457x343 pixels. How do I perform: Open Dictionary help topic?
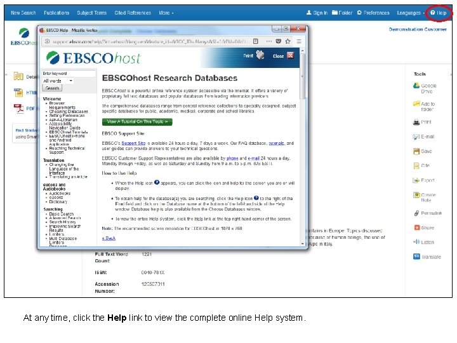(x=58, y=201)
